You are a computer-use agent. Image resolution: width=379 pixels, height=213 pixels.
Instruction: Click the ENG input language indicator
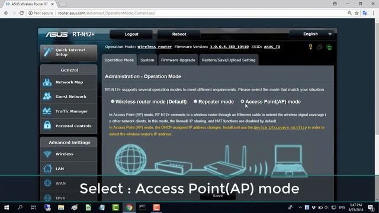click(342, 208)
